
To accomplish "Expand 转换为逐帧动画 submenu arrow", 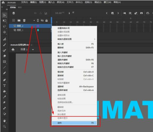I will pyautogui.click(x=95, y=39).
